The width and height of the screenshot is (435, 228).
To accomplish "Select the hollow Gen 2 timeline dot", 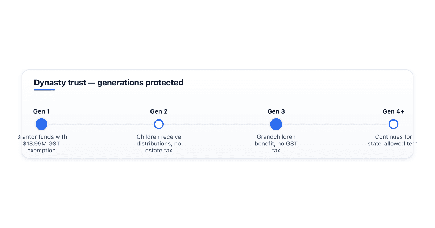I will click(x=159, y=124).
